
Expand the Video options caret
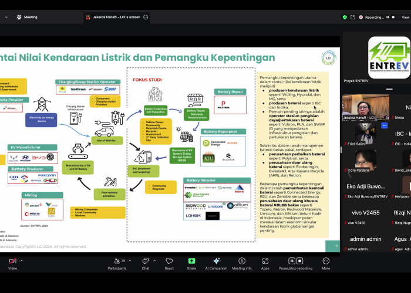[22, 261]
